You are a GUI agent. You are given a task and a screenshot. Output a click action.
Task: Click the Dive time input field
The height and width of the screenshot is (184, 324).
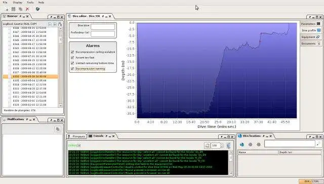point(103,27)
